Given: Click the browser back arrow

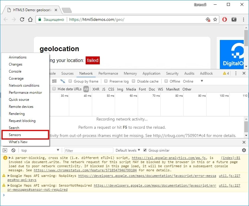Looking at the screenshot, I should 6,19.
